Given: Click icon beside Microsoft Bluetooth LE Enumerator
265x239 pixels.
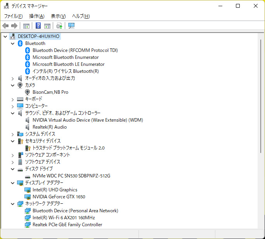Looking at the screenshot, I should [28, 64].
